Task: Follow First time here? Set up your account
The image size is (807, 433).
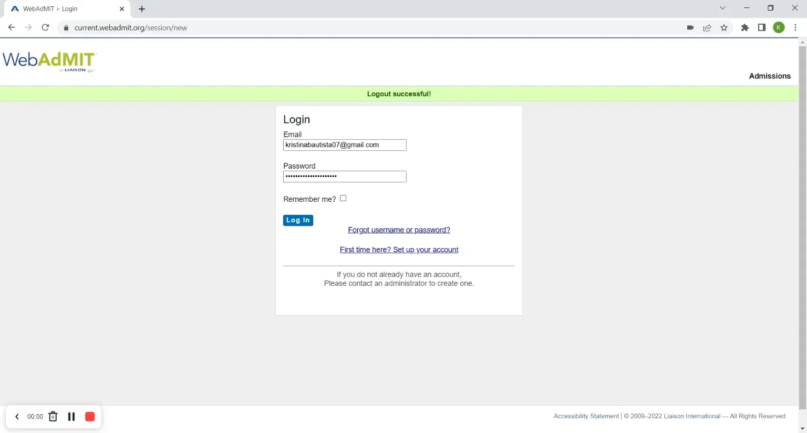Action: point(399,250)
